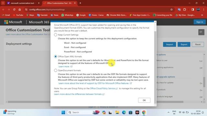Open the Chrome Web Store bookmark
The height and width of the screenshot is (116, 207).
coord(116,15)
